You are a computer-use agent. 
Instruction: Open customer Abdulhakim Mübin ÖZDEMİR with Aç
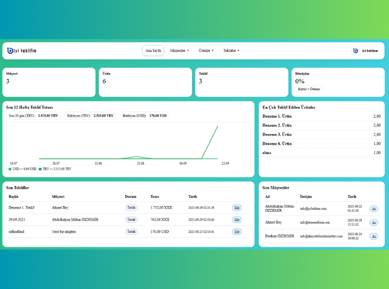click(x=374, y=209)
